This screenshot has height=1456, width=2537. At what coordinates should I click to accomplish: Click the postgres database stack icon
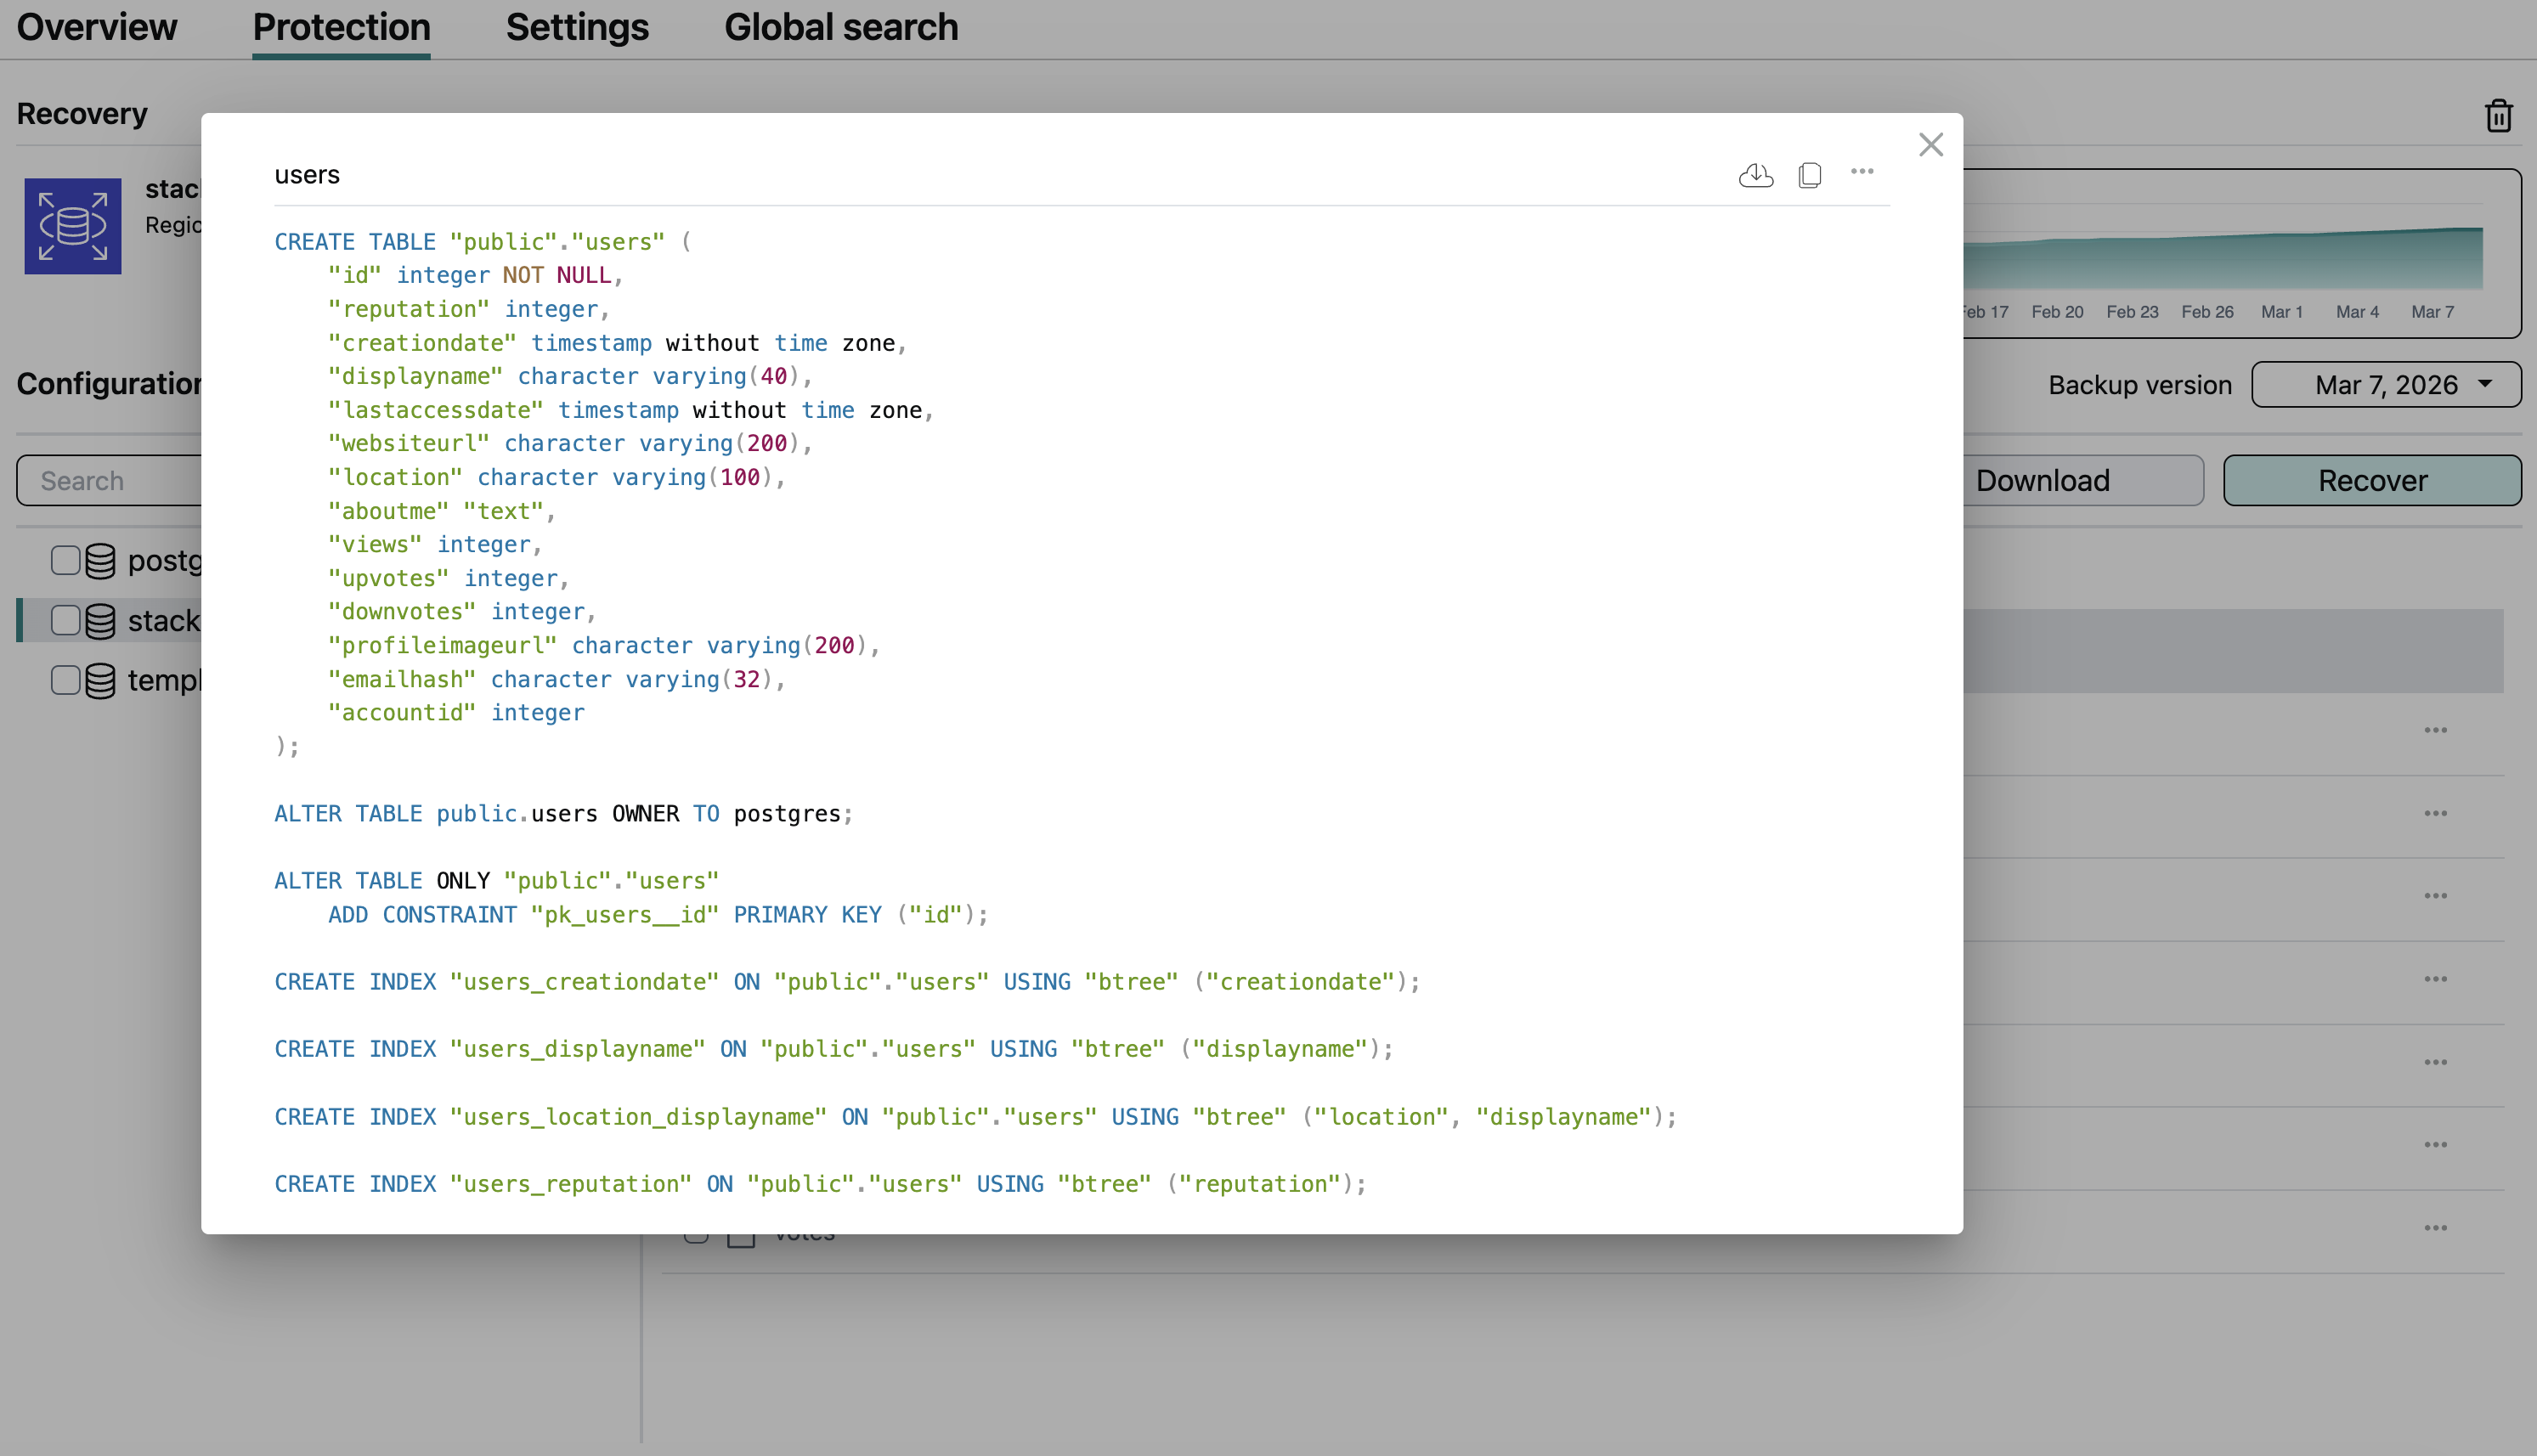pyautogui.click(x=100, y=561)
